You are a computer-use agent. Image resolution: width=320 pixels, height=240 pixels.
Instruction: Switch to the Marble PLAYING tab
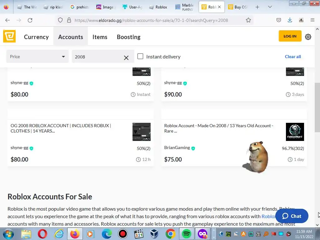point(185,7)
